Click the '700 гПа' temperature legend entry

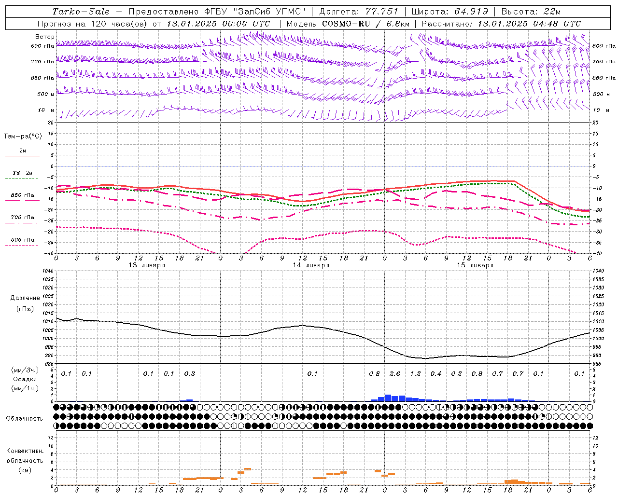(23, 218)
